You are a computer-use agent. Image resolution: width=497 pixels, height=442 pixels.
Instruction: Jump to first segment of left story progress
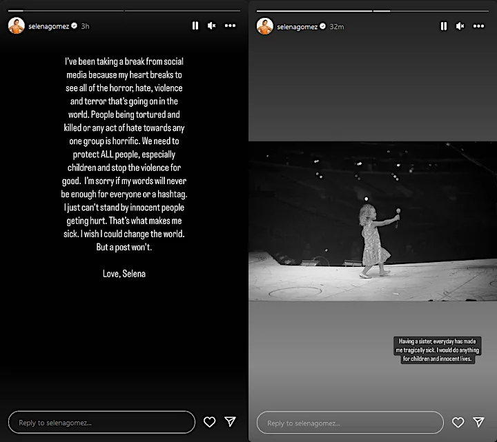[x=66, y=11]
